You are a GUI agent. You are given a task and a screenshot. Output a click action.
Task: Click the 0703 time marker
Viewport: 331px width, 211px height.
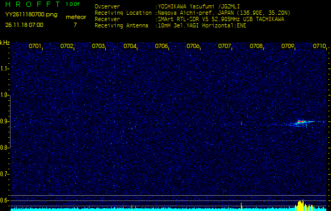98,46
